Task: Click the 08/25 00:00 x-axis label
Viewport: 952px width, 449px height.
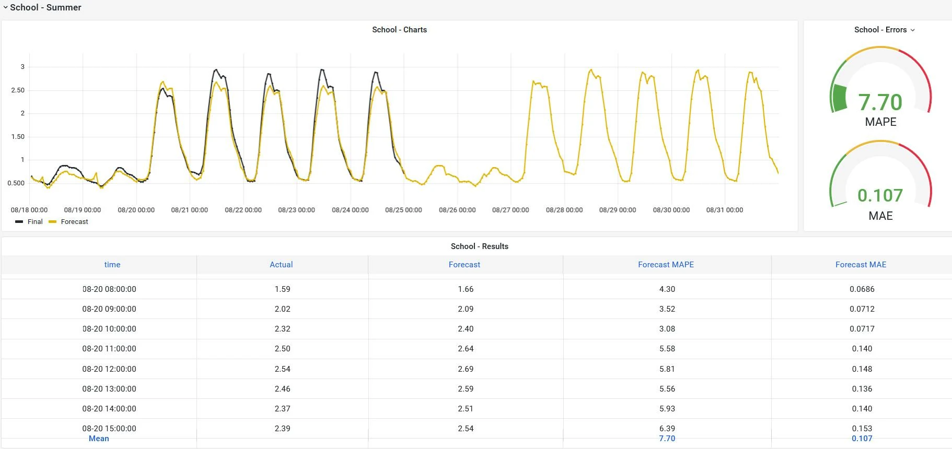Action: (x=403, y=210)
